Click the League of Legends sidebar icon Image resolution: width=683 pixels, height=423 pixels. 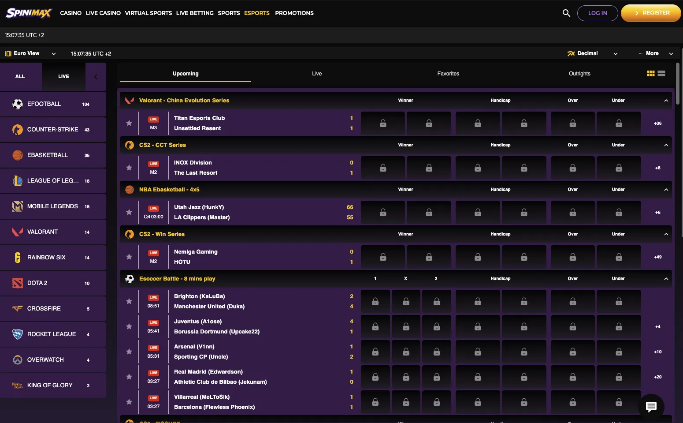tap(18, 181)
